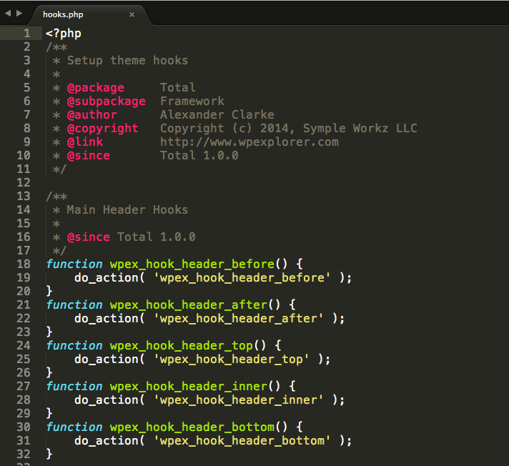This screenshot has width=509, height=466.
Task: Click line number 32 in the gutter
Action: pyautogui.click(x=24, y=454)
